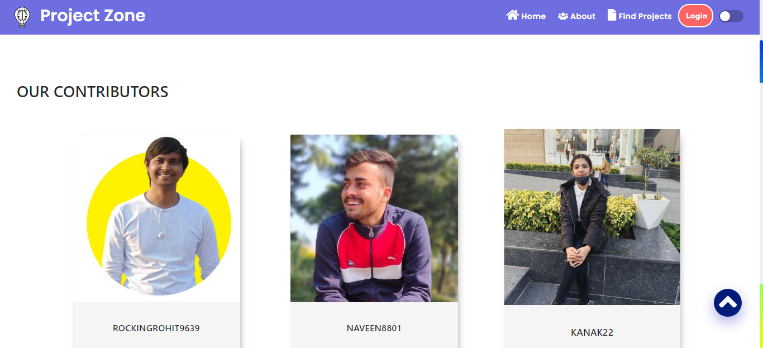Click the Login button
The height and width of the screenshot is (348, 763).
coord(696,16)
